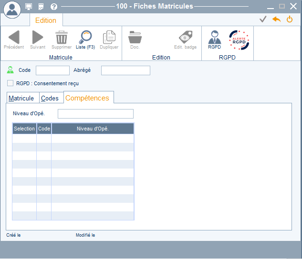
Task: Open the monitor display icon in title bar
Action: (29, 7)
